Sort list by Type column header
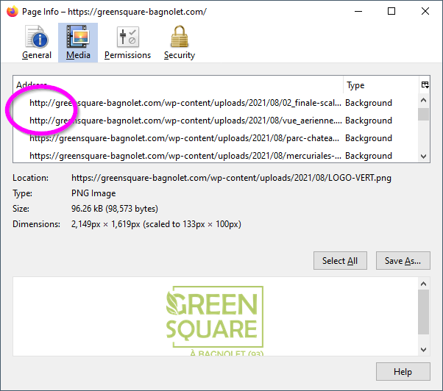This screenshot has height=391, width=443. 379,85
